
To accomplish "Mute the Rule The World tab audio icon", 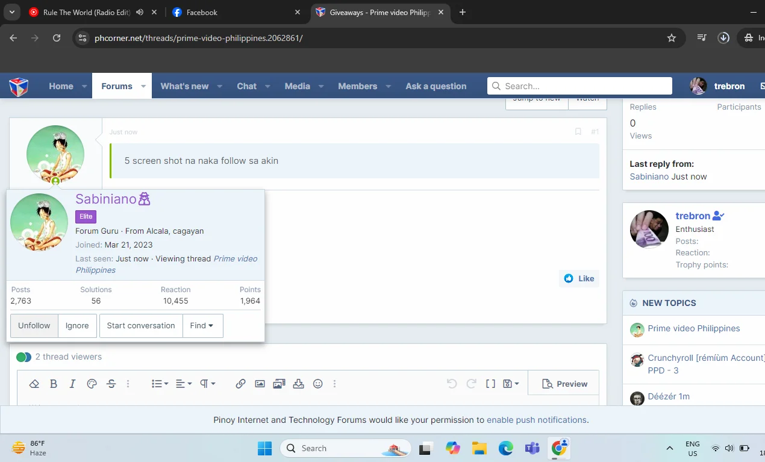I will point(140,12).
